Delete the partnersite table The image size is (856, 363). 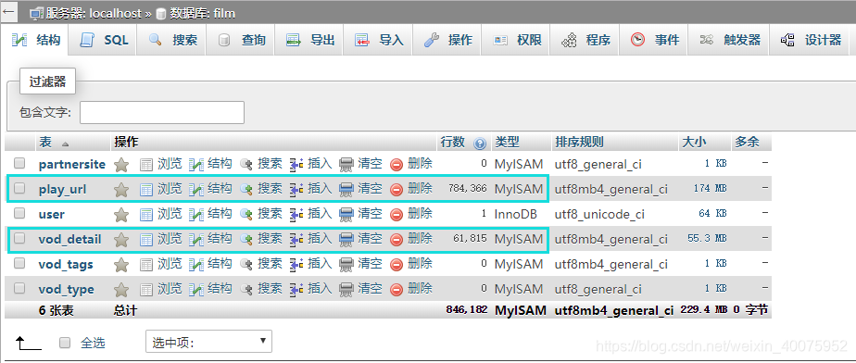(411, 163)
